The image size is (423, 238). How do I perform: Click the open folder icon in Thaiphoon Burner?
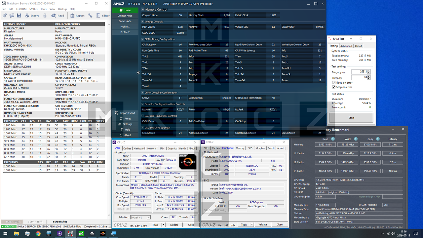tap(12, 16)
